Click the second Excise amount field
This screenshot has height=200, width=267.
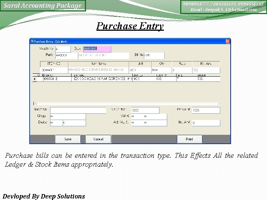[75, 123]
